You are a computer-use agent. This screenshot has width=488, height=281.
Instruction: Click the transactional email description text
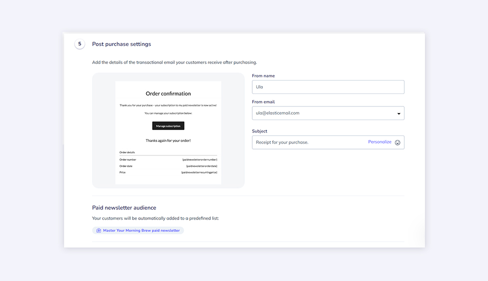click(x=174, y=62)
